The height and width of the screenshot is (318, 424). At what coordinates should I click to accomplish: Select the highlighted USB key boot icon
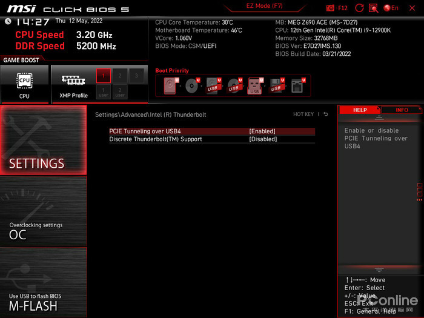[x=255, y=86]
